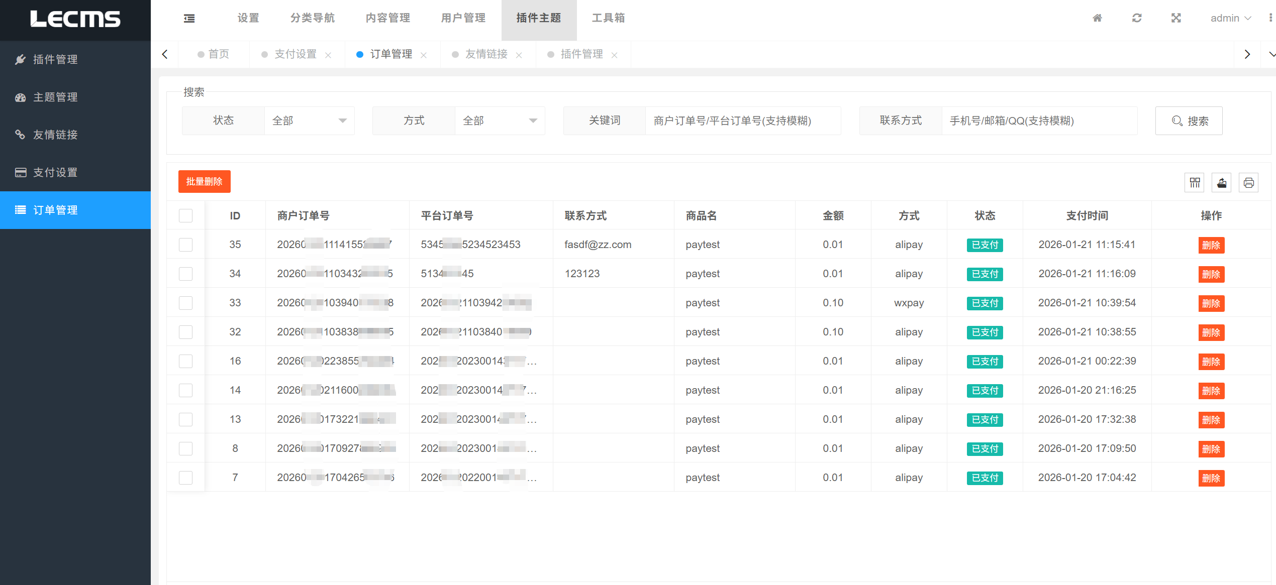The height and width of the screenshot is (585, 1276).
Task: Click the sidebar collapse menu icon
Action: point(189,19)
